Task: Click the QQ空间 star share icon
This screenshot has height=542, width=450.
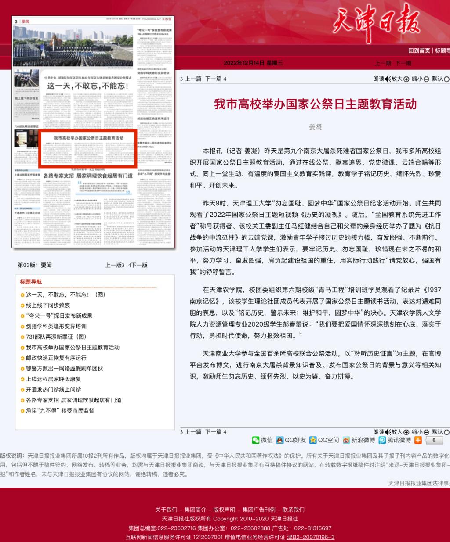Action: (x=313, y=440)
